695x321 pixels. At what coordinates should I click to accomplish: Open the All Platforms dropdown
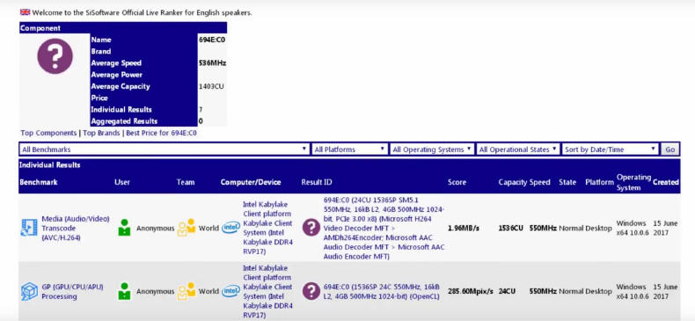click(349, 150)
